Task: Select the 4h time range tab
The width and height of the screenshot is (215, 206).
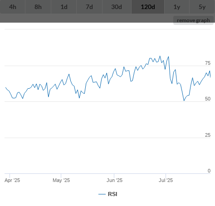Action: 13,7
